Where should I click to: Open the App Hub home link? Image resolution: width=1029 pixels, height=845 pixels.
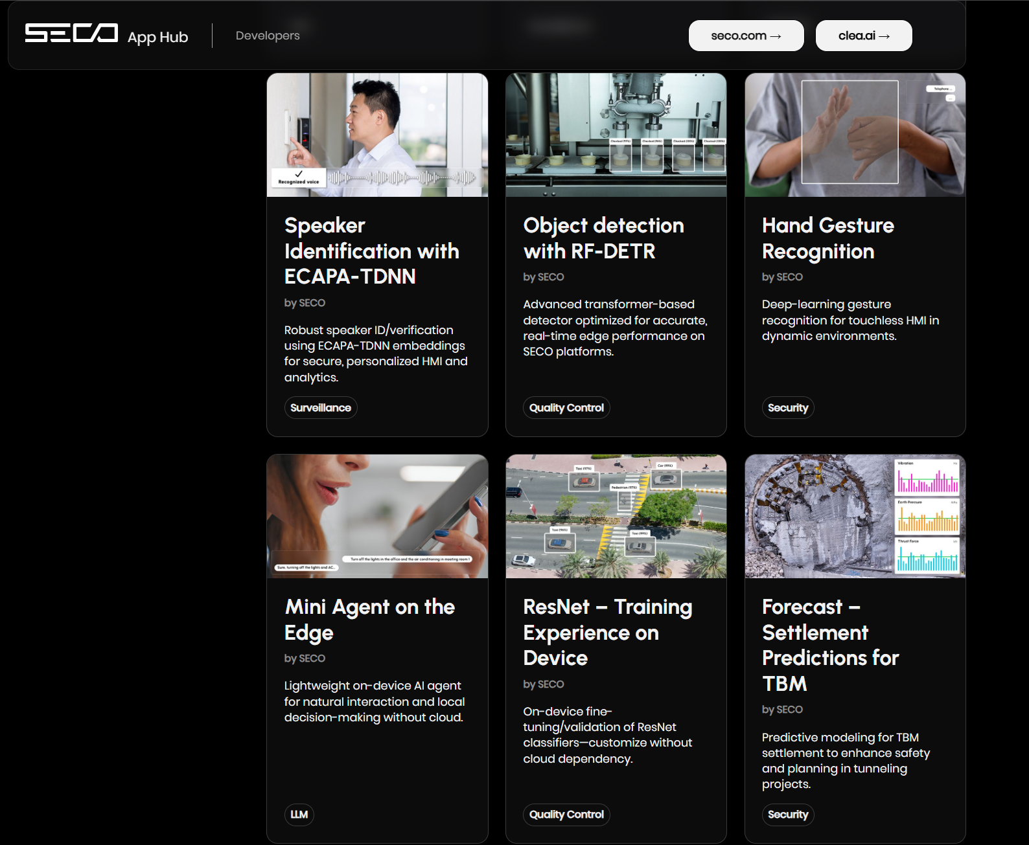coord(157,37)
